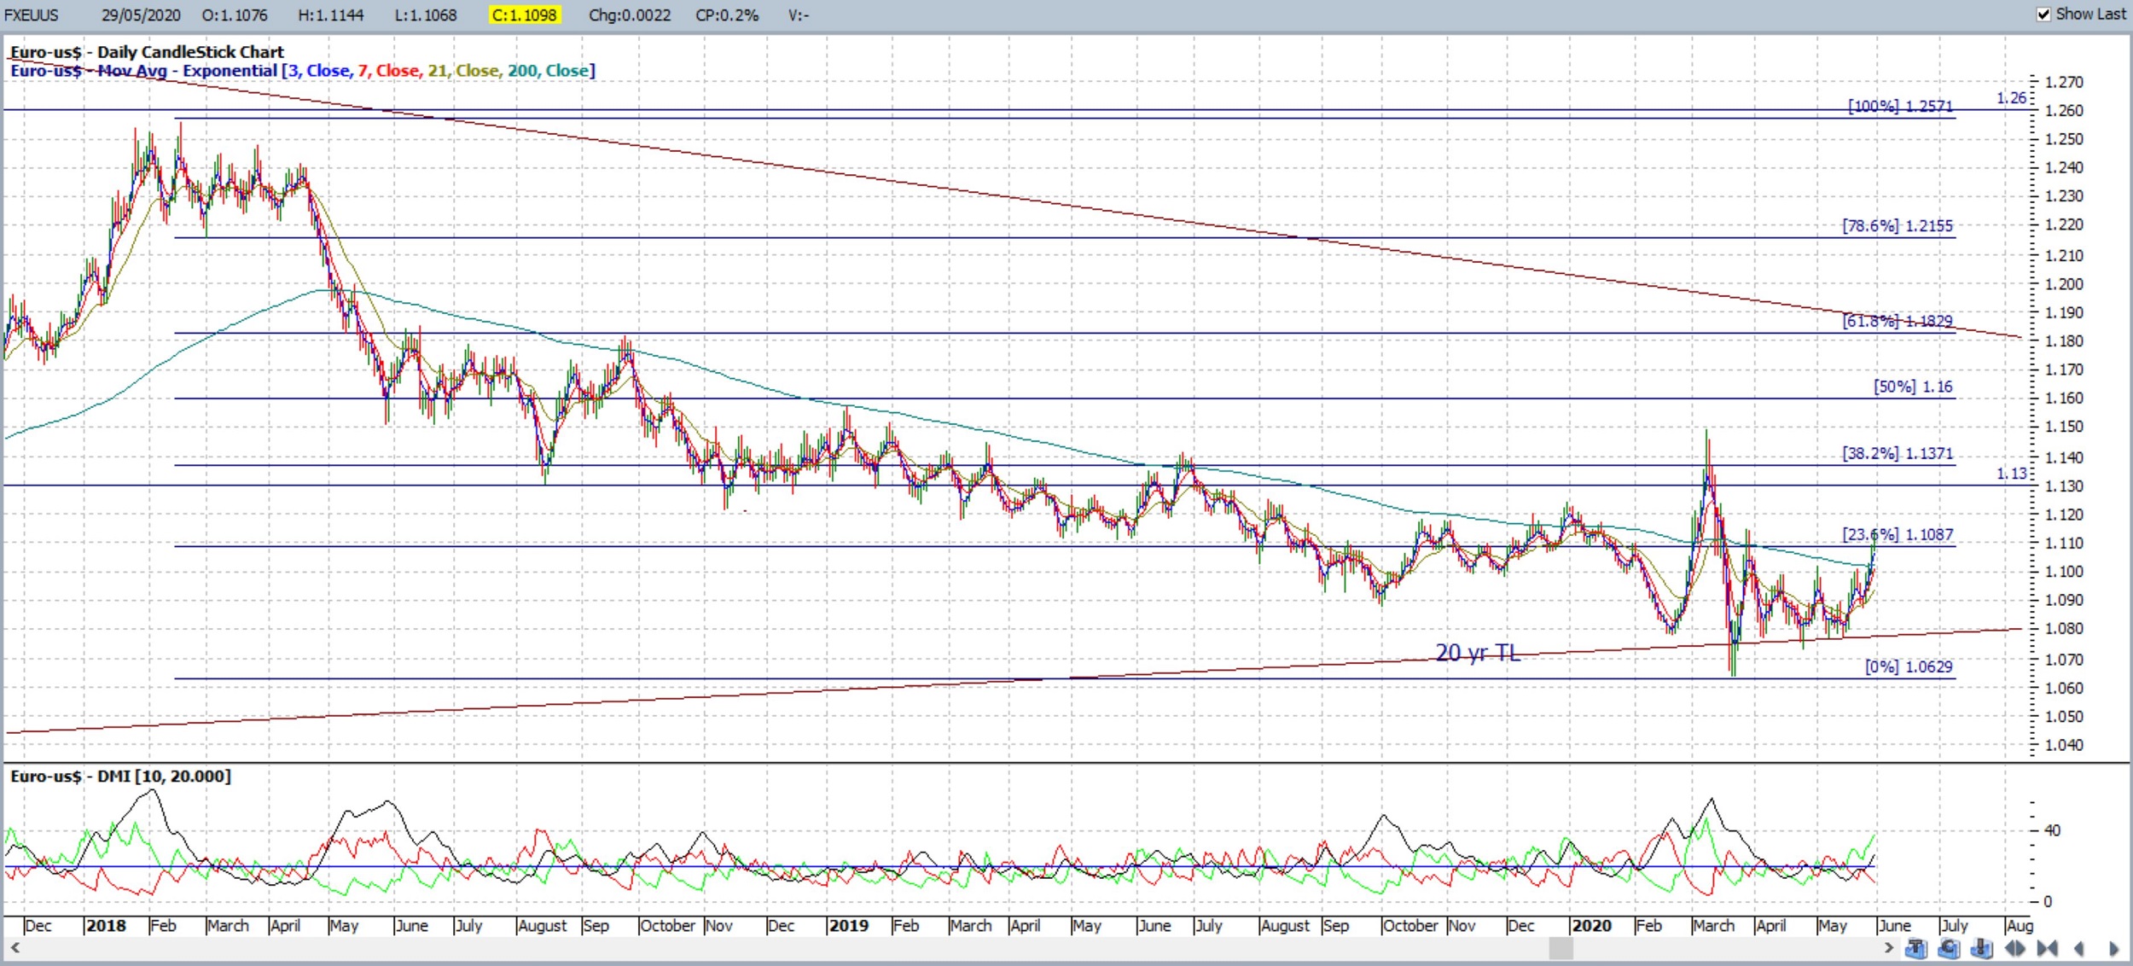Click the blue 'C' chart icon
2133x966 pixels.
[1949, 948]
